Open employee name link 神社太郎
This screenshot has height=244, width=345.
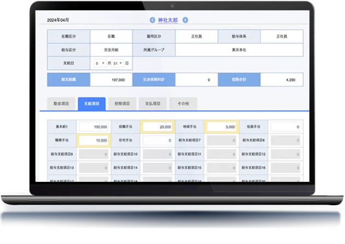click(169, 20)
